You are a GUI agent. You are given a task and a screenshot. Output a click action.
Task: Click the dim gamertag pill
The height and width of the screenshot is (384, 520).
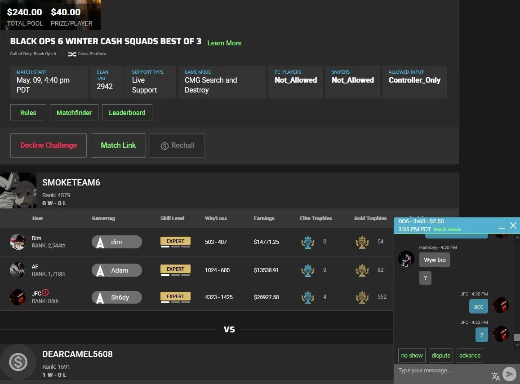(117, 242)
